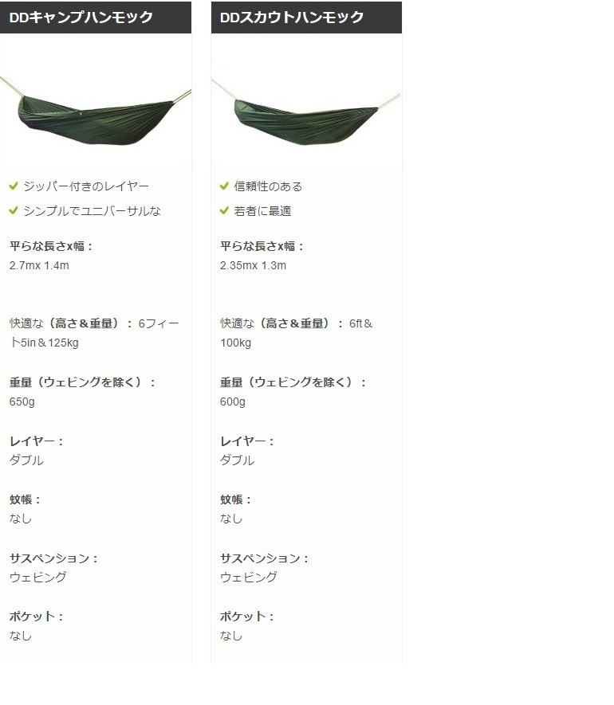Click the 650g weight value

click(x=22, y=401)
